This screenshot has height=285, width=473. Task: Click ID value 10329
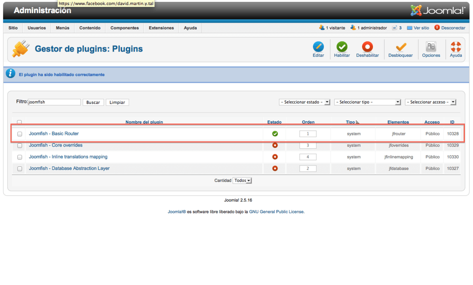click(453, 145)
